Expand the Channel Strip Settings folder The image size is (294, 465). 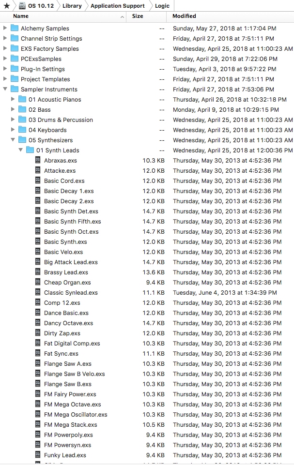pos(5,38)
